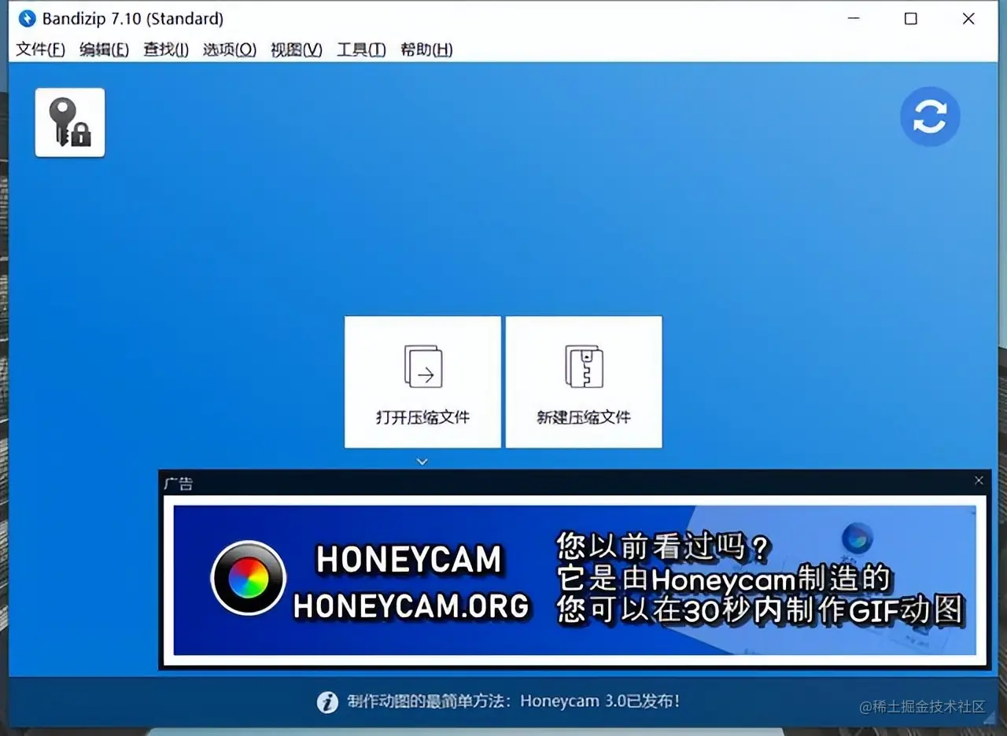Click the 新建压缩文件 tile
Screen dimensions: 1007x736
(584, 382)
